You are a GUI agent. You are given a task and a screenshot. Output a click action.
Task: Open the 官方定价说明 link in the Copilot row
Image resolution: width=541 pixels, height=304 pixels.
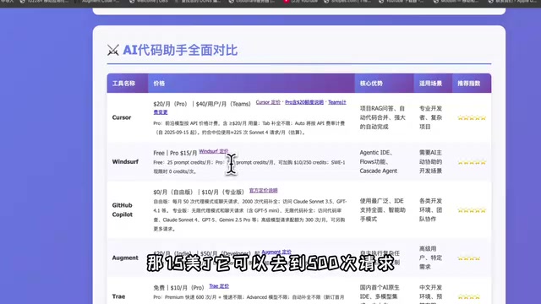[x=263, y=190]
